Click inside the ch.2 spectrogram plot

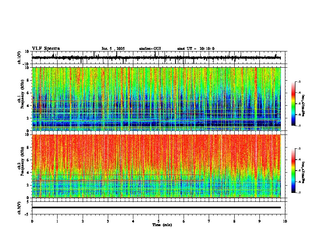(x=156, y=166)
